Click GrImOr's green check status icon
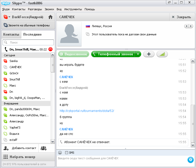196x168 pixels. coord(5,73)
